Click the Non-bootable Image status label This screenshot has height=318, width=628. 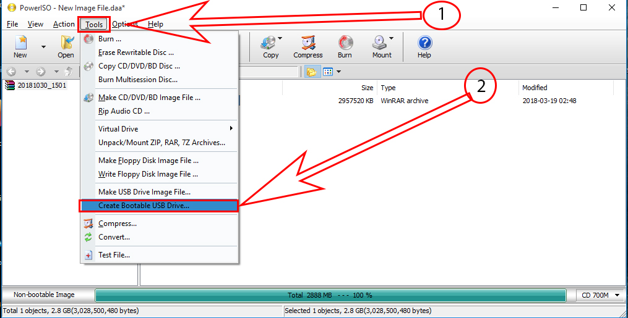44,295
